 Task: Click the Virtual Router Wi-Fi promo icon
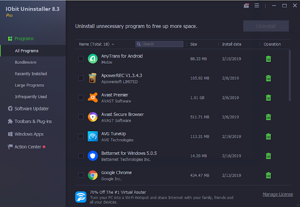pyautogui.click(x=81, y=197)
